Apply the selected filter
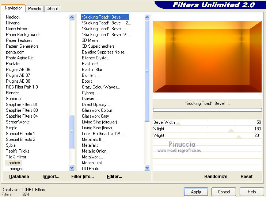The image size is (266, 197). (x=196, y=192)
